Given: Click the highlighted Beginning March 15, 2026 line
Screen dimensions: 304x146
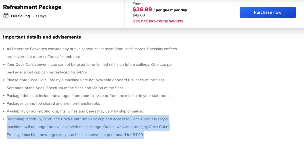Looking at the screenshot, I should click(x=87, y=119).
